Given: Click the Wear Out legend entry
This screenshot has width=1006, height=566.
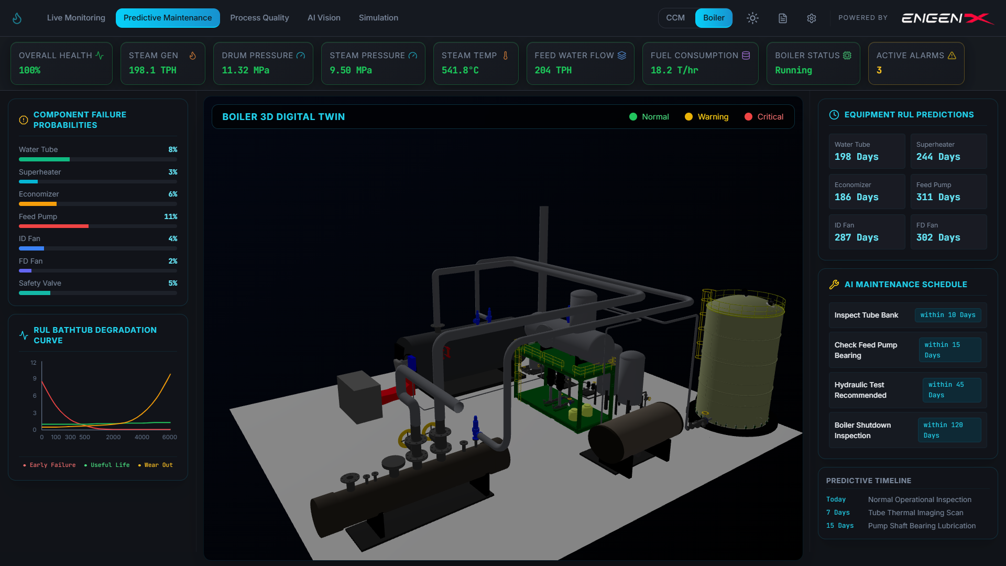Looking at the screenshot, I should 155,465.
